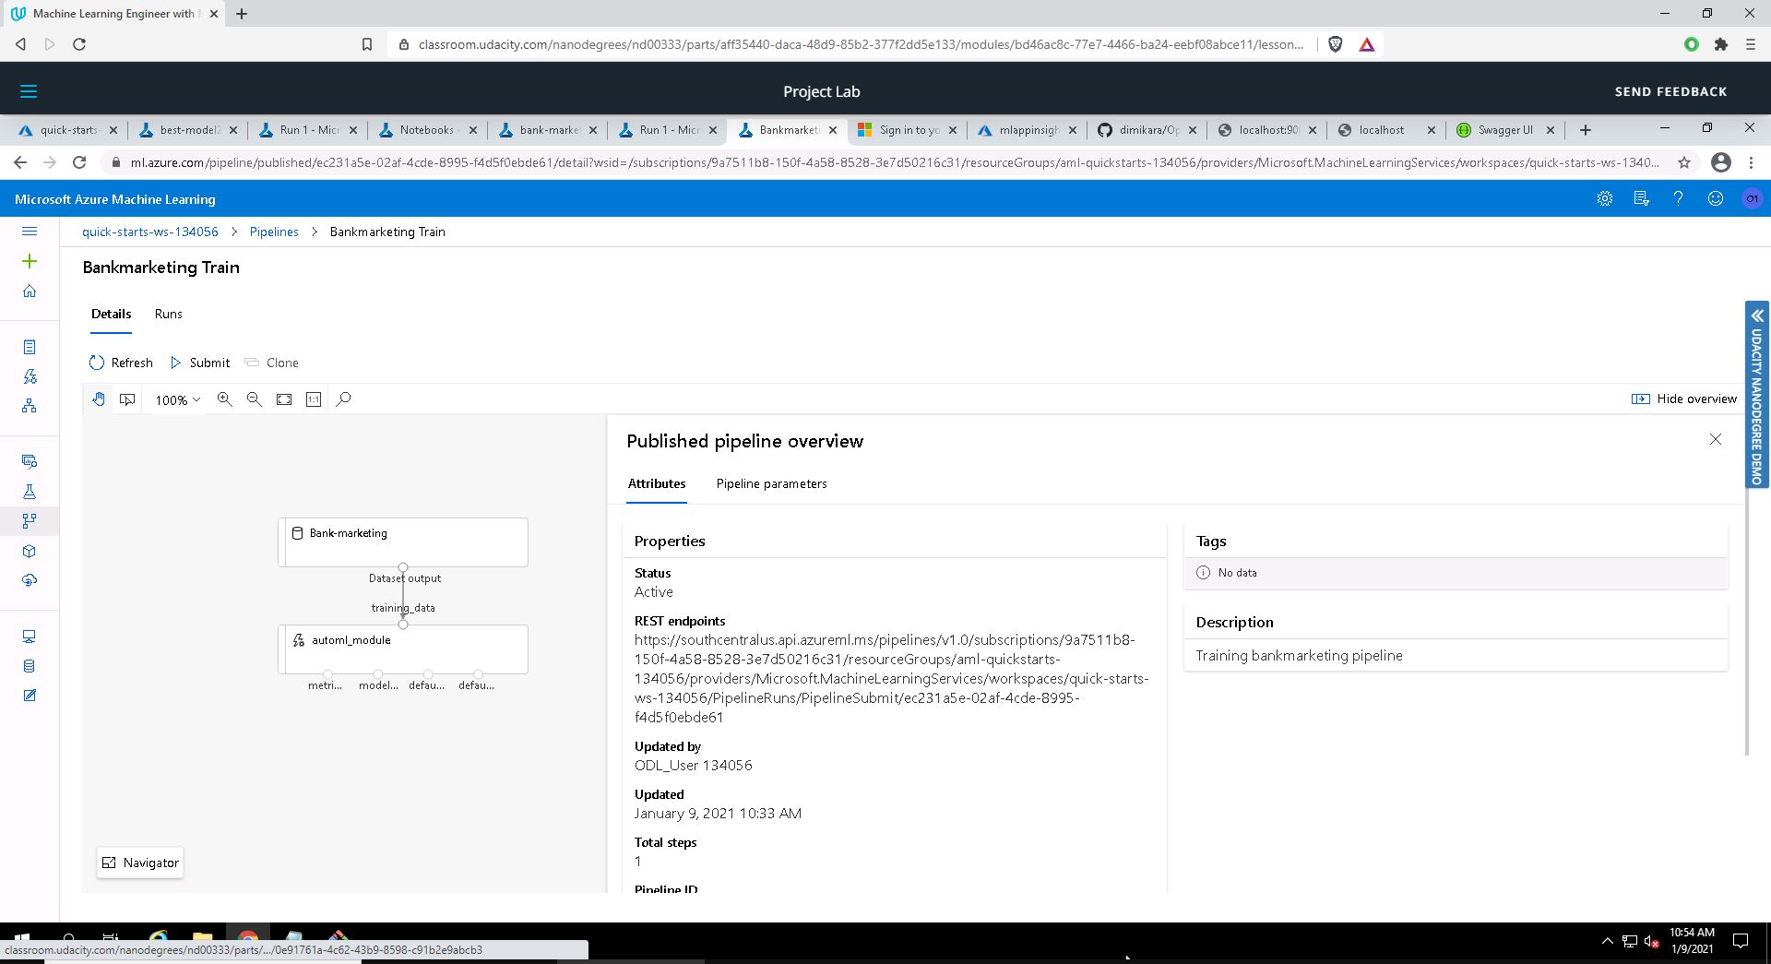Open Windows notification center icon
Image resolution: width=1771 pixels, height=964 pixels.
coord(1741,941)
